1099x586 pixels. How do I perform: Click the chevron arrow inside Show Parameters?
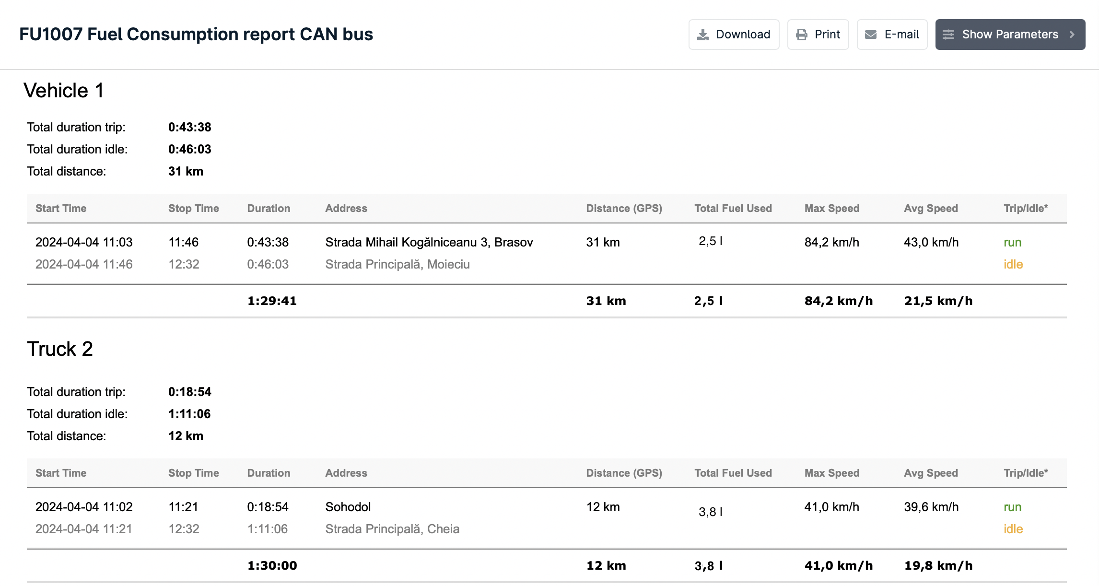pos(1072,35)
